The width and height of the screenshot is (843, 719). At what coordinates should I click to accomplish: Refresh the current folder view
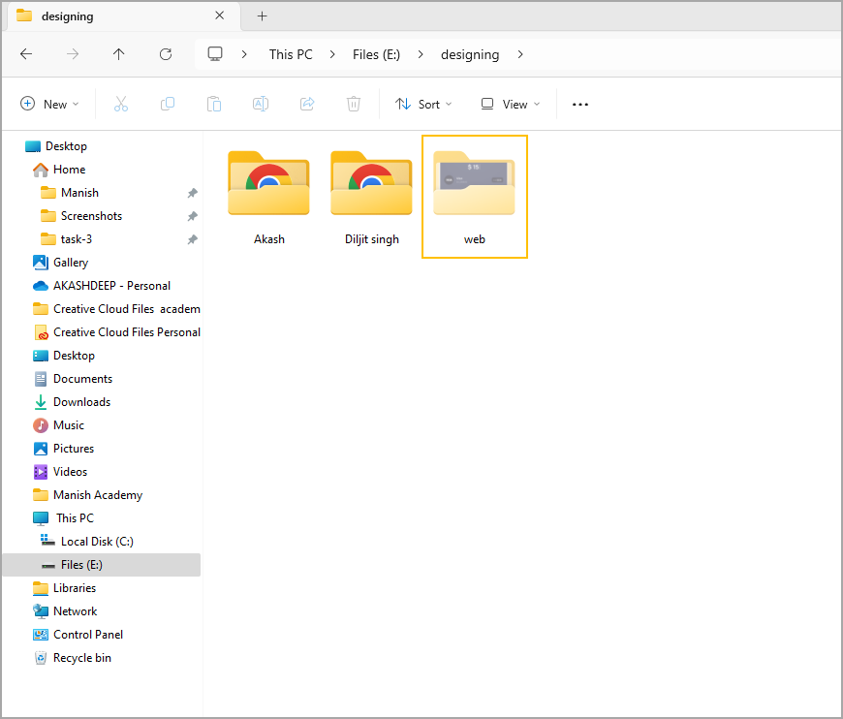pos(166,54)
